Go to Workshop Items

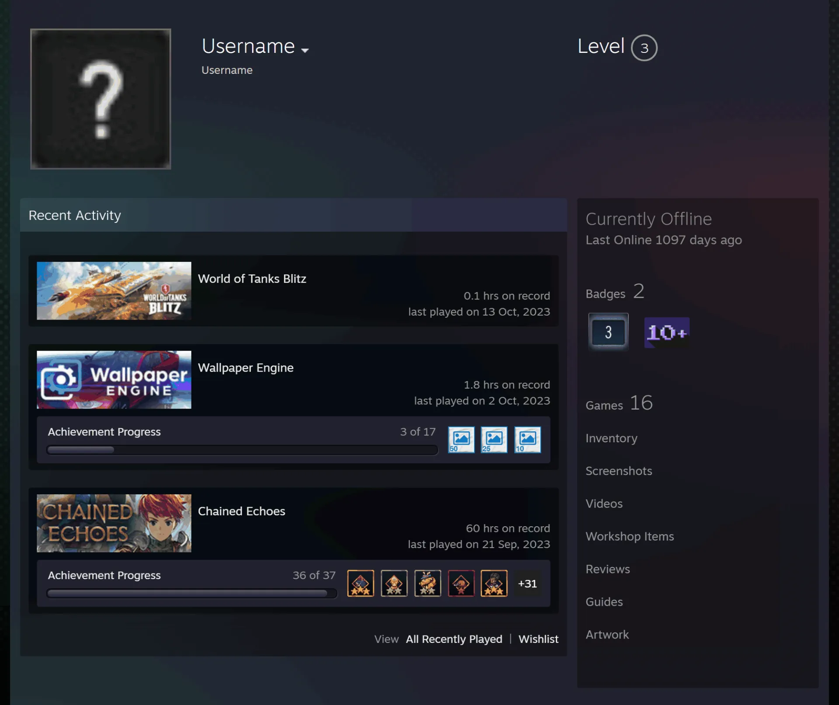coord(630,536)
